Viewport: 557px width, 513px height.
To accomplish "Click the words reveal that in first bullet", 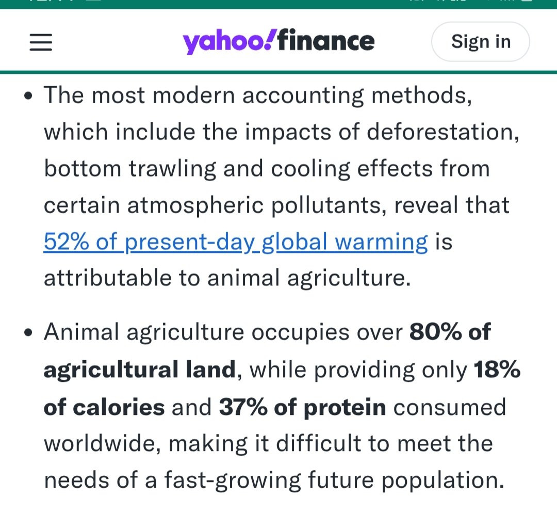I will pos(452,205).
